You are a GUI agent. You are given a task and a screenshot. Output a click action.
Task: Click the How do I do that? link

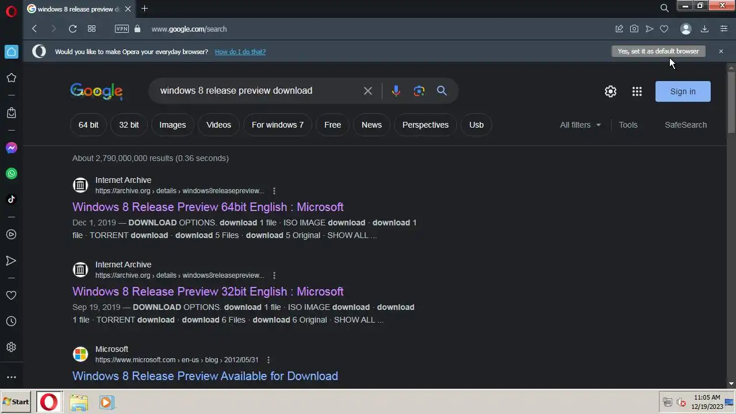click(x=240, y=52)
